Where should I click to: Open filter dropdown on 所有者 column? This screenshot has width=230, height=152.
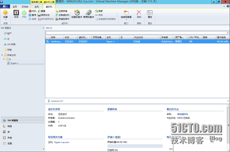[172, 37]
